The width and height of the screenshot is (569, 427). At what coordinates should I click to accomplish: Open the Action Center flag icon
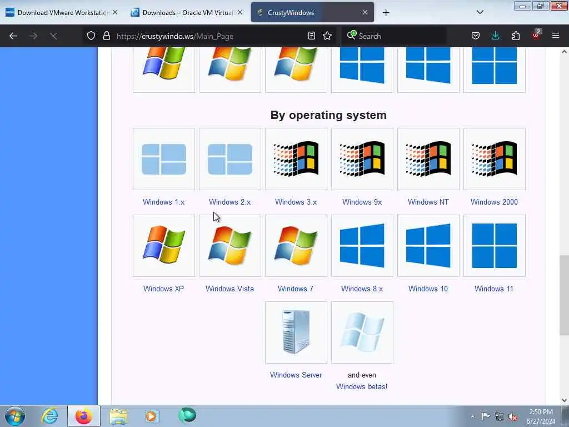click(x=486, y=416)
